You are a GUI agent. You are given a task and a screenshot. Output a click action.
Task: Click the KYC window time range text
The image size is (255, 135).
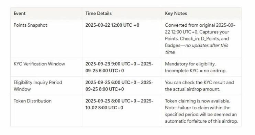pos(119,67)
